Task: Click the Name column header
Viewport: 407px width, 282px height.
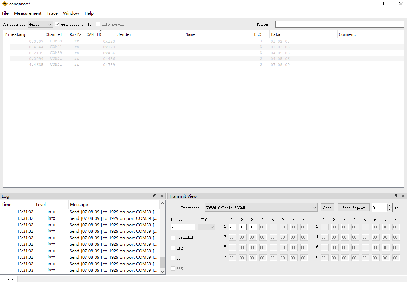Action: pyautogui.click(x=218, y=34)
